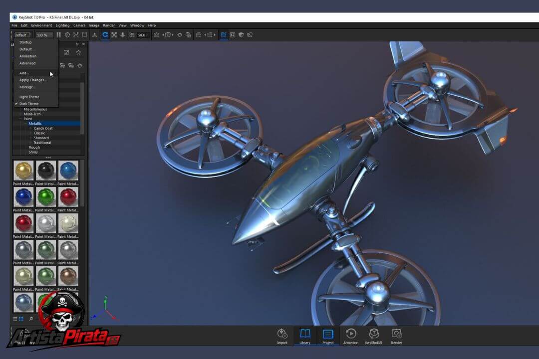
Task: Select the Pan camera tool
Action: [x=114, y=35]
